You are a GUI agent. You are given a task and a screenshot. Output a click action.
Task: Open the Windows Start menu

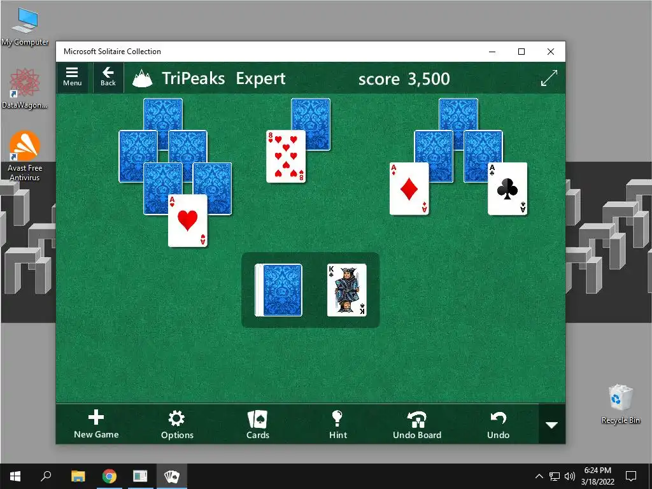[15, 476]
